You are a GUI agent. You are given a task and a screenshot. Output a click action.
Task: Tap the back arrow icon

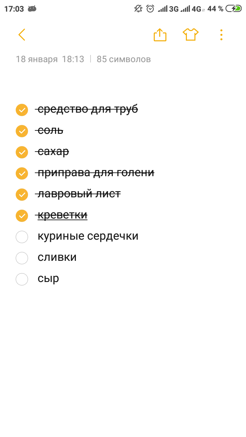[22, 34]
